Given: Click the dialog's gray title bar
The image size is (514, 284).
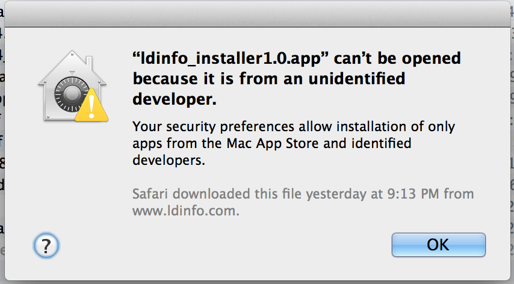Looking at the screenshot, I should (257, 14).
